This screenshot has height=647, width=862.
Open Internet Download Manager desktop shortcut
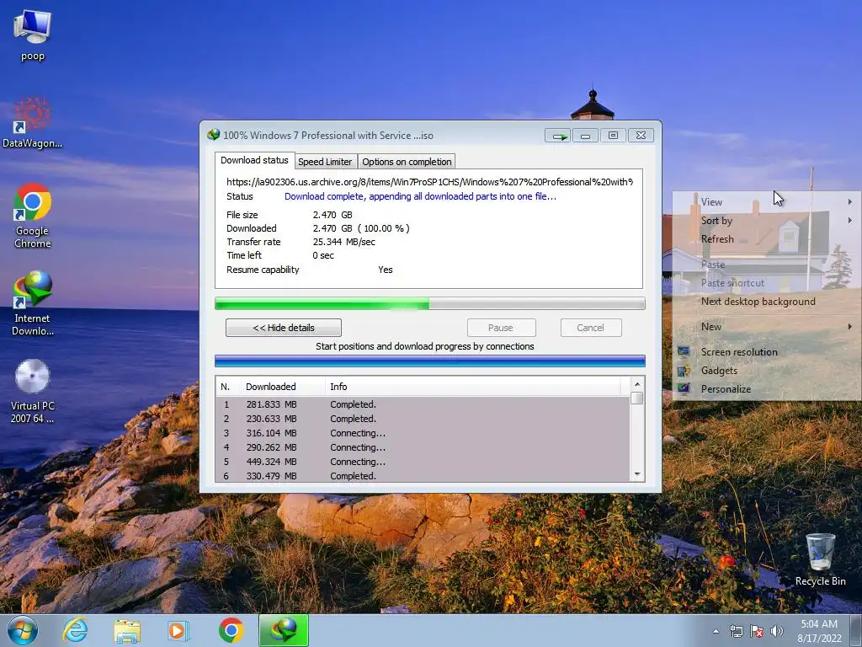tap(33, 302)
